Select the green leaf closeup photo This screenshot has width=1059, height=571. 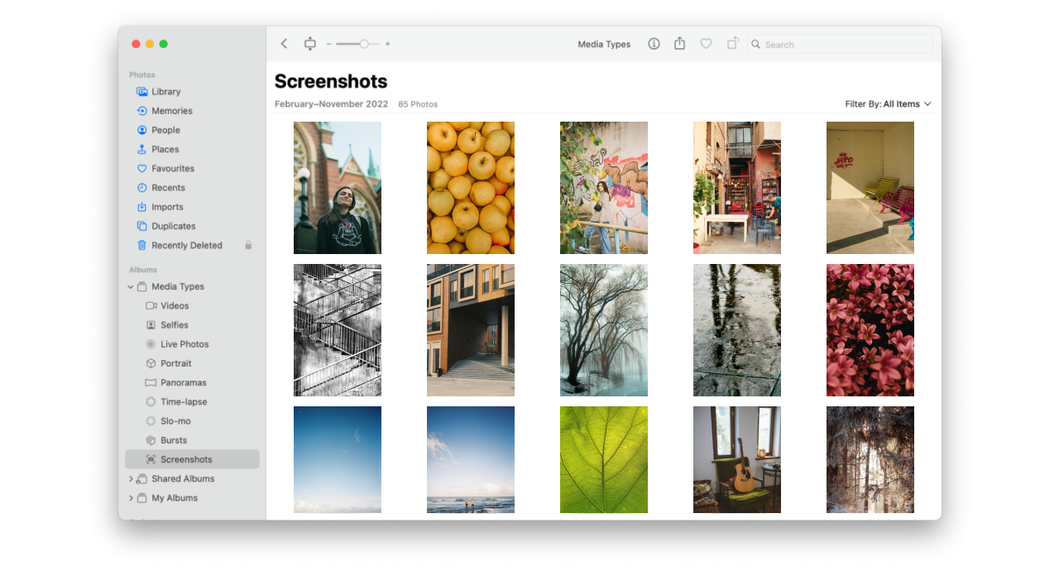click(x=604, y=459)
